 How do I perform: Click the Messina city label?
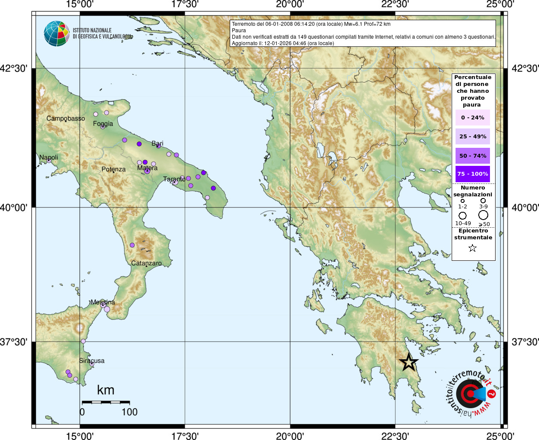pos(103,302)
